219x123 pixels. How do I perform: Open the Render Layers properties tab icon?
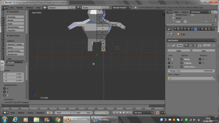coord(178,29)
